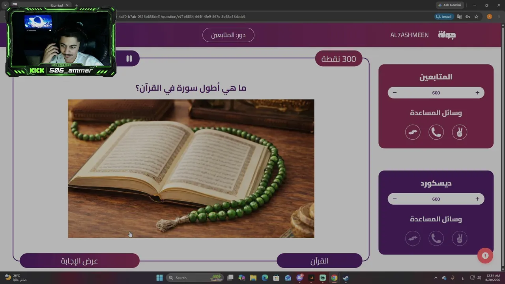Select the لعبة جولة browser tab

(41, 5)
